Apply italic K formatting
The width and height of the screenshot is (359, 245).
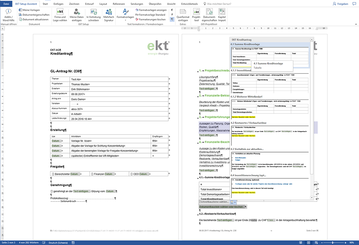tap(172, 10)
